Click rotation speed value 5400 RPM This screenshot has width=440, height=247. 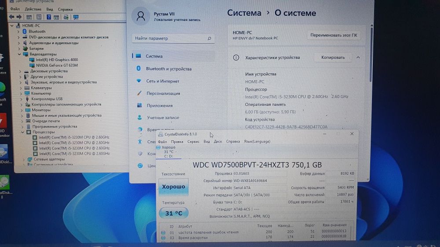346,187
